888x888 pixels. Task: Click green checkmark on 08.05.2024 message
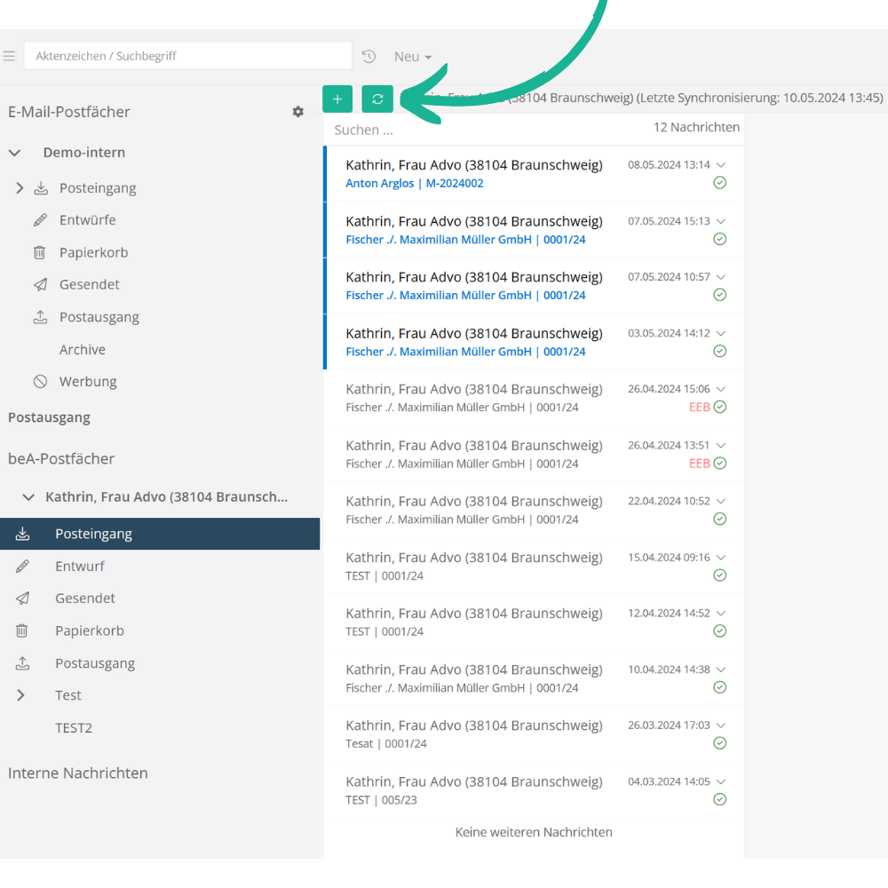click(x=720, y=183)
